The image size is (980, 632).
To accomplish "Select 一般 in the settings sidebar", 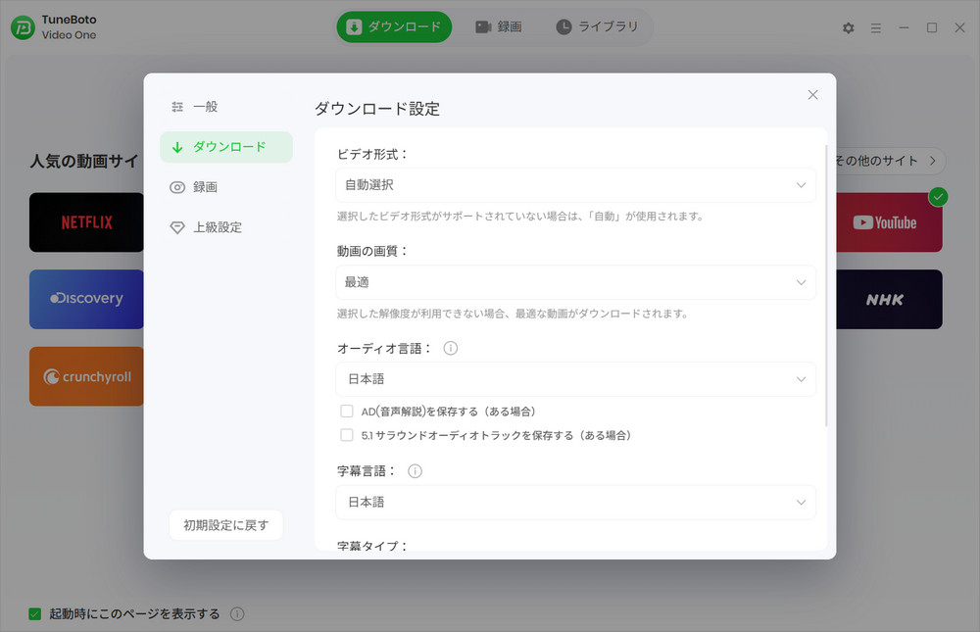I will pos(225,107).
